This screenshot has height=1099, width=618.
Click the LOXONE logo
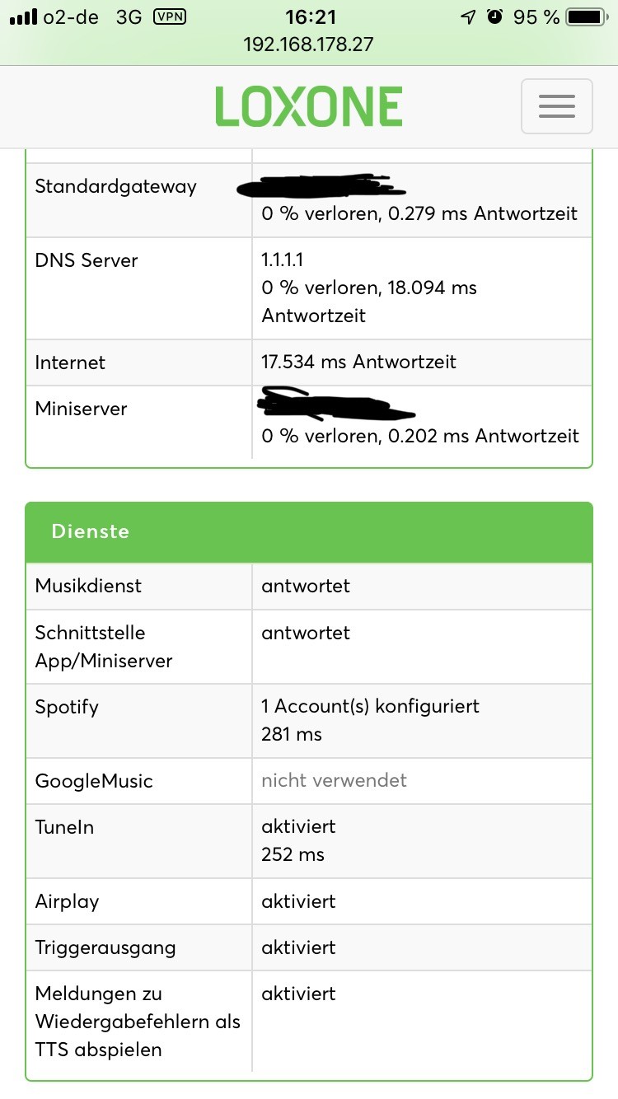[309, 106]
